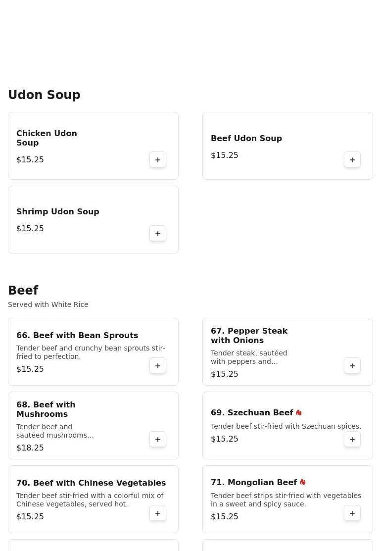
Task: View 67. Pepper Steak with Onions details
Action: 249,336
